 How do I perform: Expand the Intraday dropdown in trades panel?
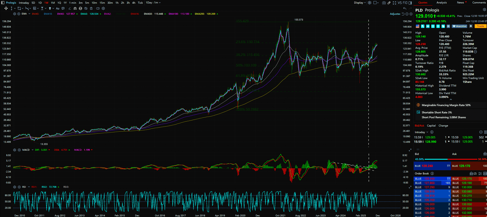tap(421, 132)
